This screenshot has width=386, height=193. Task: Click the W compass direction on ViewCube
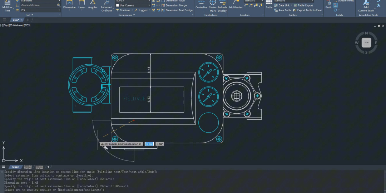(x=357, y=43)
